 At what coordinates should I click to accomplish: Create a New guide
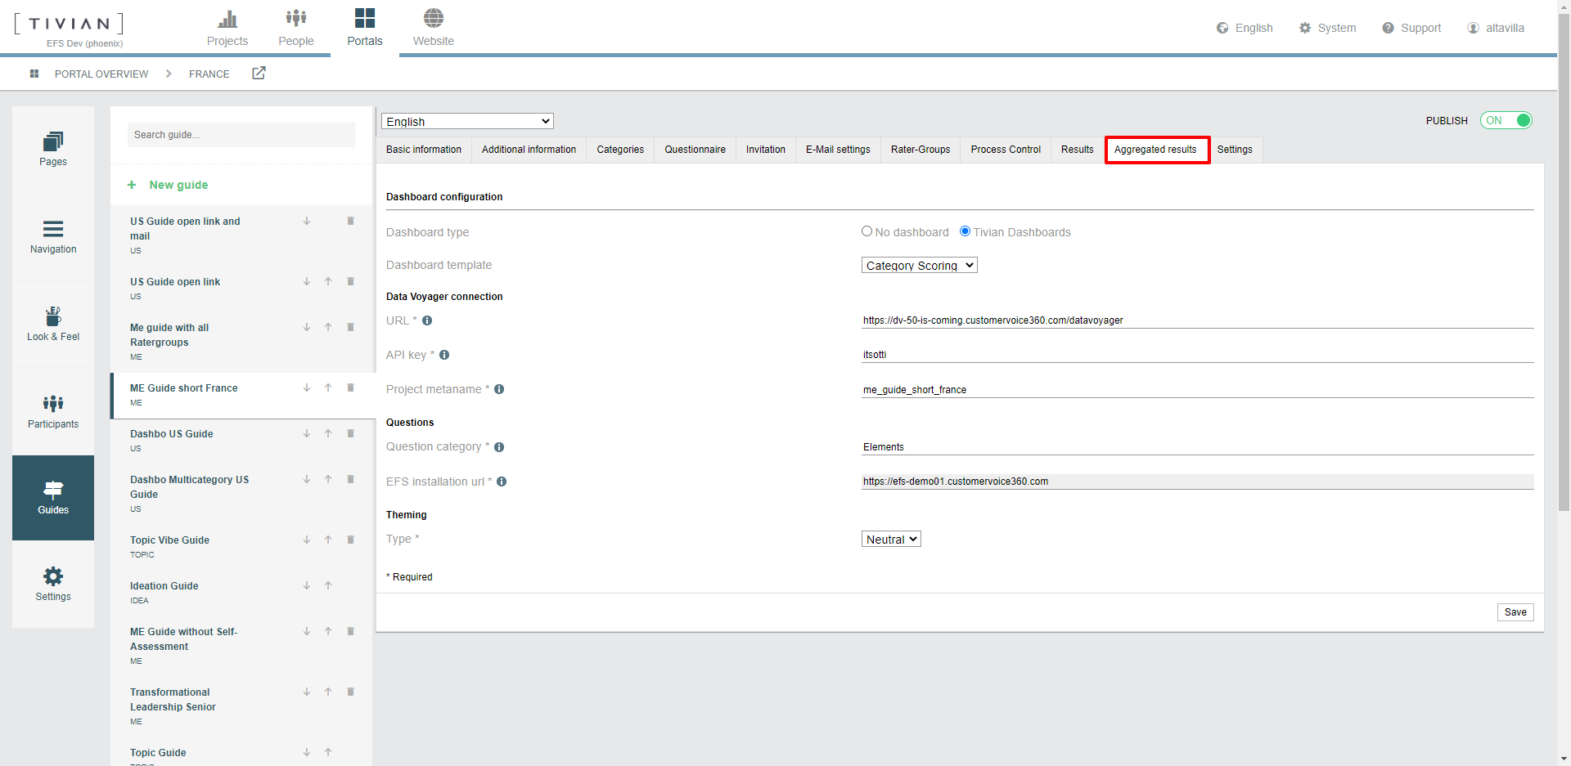click(x=168, y=185)
